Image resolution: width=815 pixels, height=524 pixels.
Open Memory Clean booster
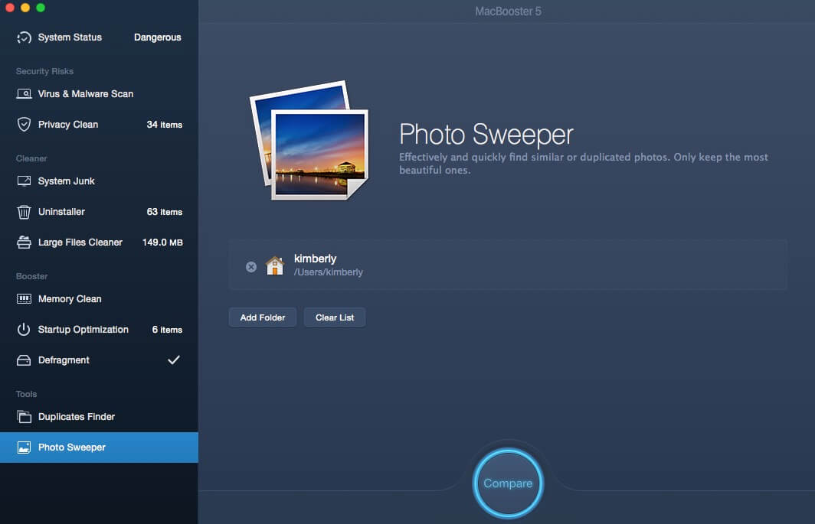(99, 299)
